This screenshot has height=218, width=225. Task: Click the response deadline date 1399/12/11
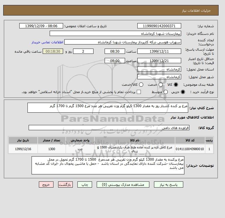159,51
